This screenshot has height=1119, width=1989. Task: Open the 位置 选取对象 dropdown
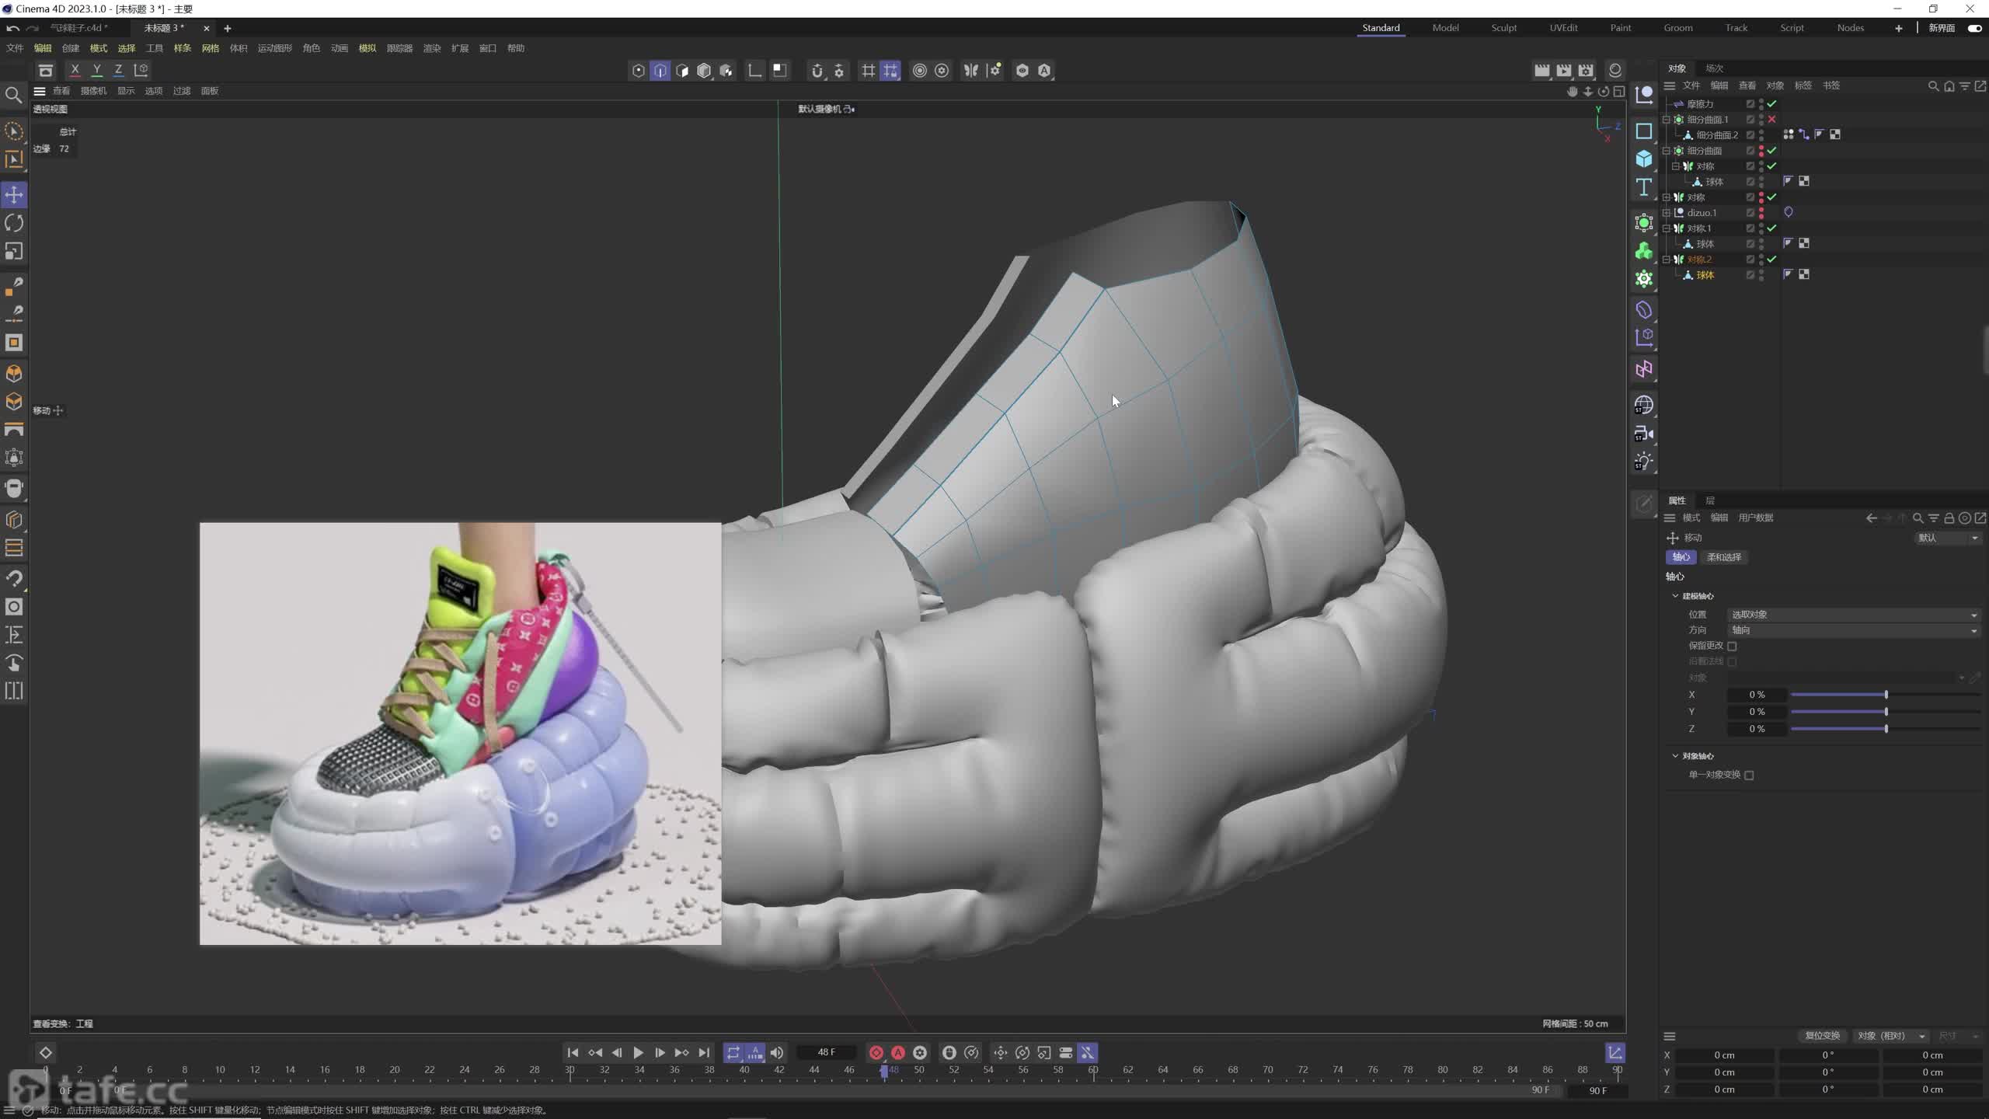[1853, 615]
